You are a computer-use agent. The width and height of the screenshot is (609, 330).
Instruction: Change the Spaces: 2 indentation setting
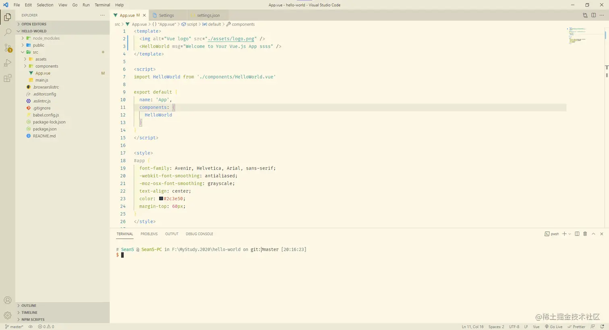tap(496, 327)
